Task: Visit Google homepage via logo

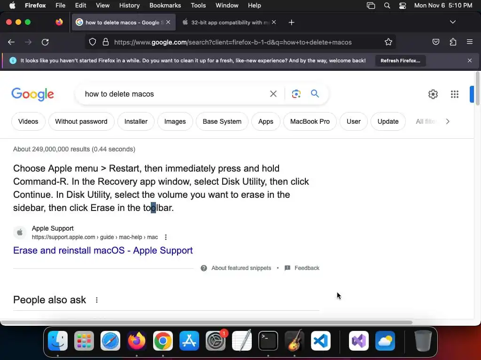Action: pos(33,94)
